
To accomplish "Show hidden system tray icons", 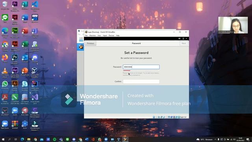I will tap(215, 139).
